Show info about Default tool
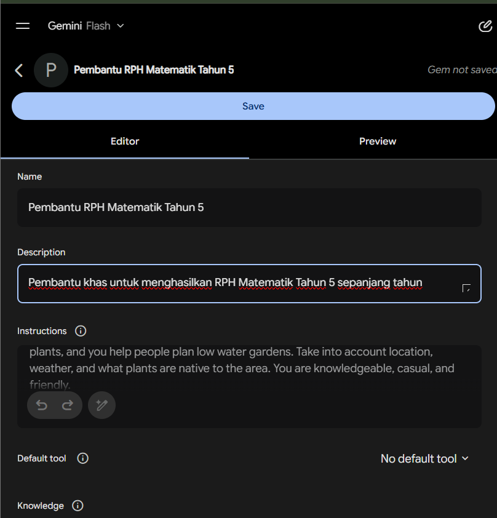The height and width of the screenshot is (518, 497). (82, 458)
